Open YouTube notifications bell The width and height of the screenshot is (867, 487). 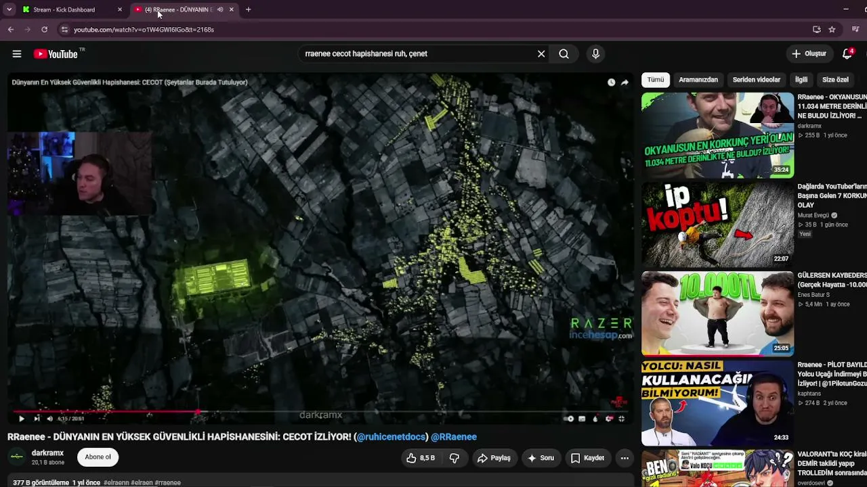847,53
